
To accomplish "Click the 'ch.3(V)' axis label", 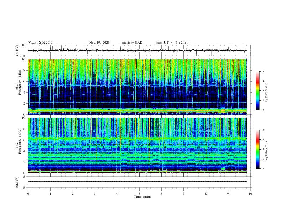I will [17, 182].
